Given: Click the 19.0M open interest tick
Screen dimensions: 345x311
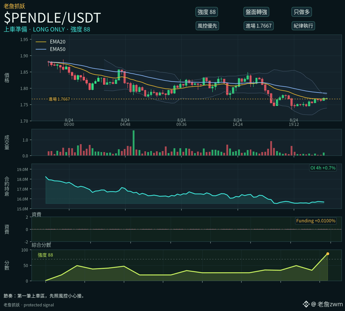Looking at the screenshot, I should [x=22, y=169].
